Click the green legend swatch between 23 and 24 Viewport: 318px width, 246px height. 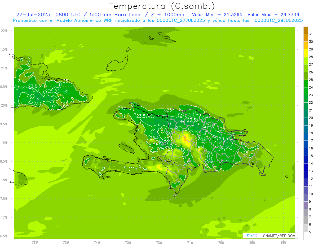tap(306, 91)
